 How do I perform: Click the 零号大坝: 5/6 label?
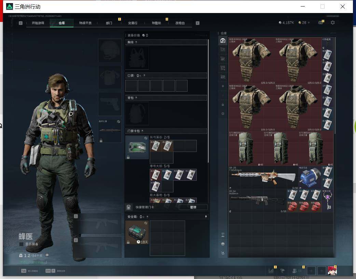160,166
